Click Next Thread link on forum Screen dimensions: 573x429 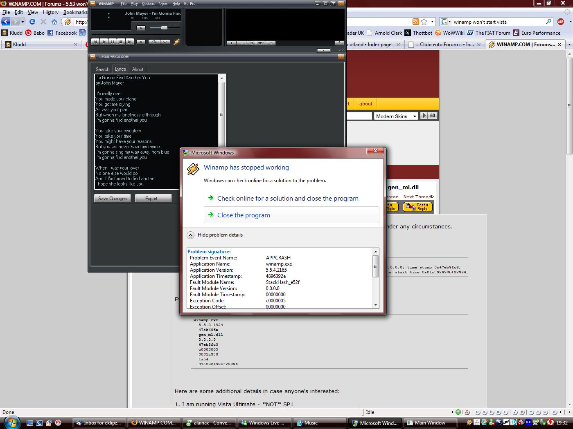click(418, 197)
